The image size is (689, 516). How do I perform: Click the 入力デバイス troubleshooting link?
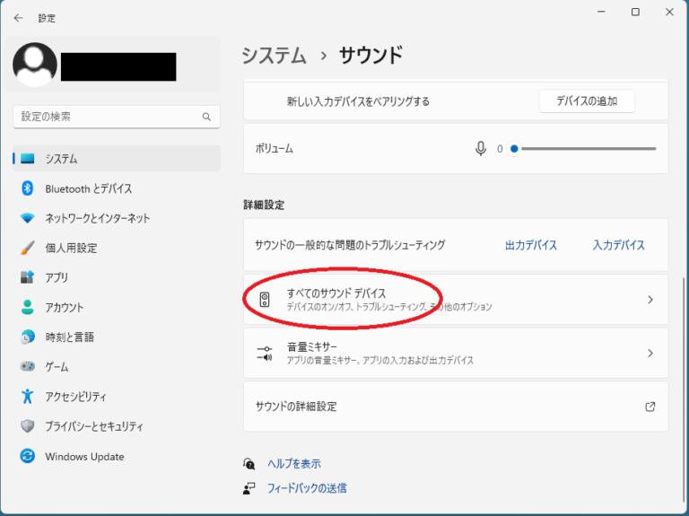tap(618, 245)
